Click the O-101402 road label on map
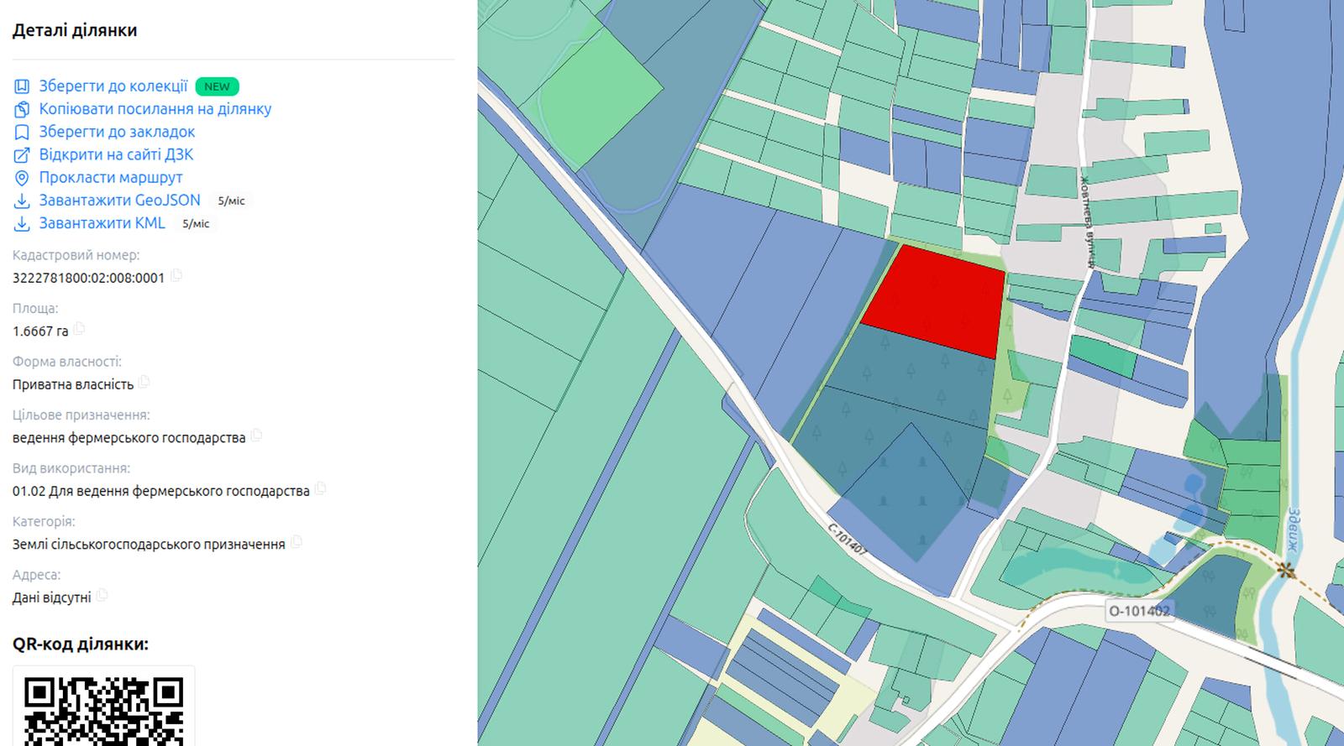 click(1139, 611)
